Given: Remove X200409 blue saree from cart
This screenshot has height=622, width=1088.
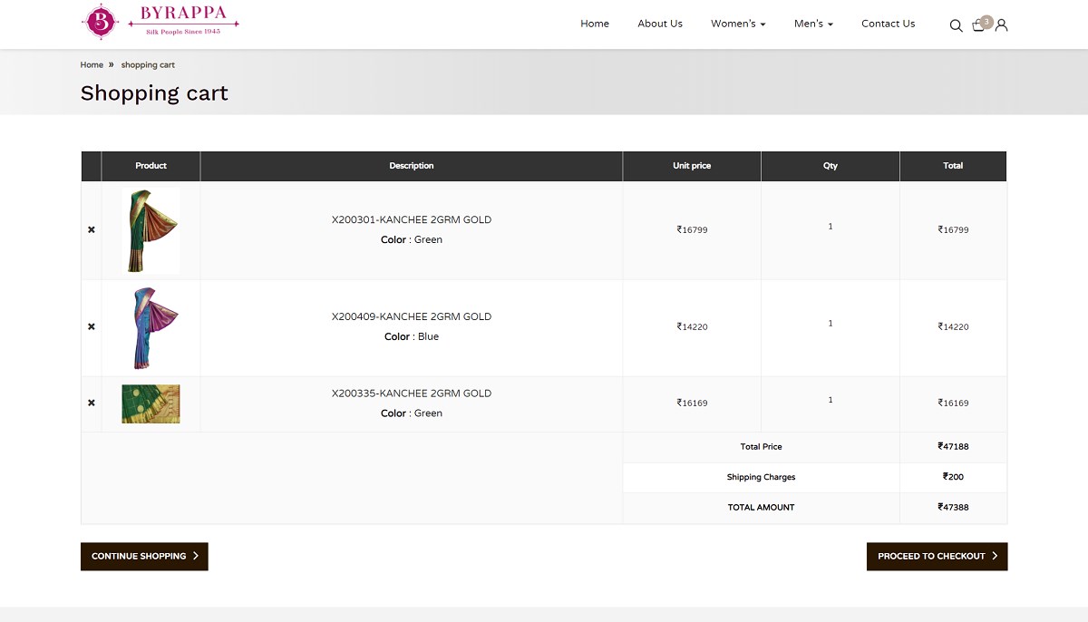Looking at the screenshot, I should pos(92,326).
